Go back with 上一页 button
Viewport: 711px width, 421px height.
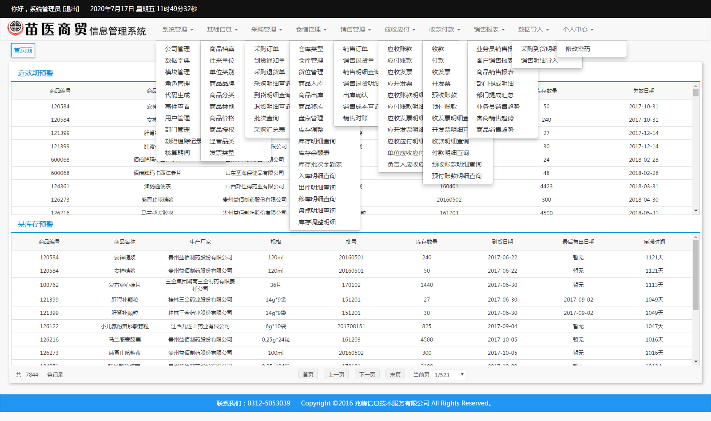tap(336, 374)
